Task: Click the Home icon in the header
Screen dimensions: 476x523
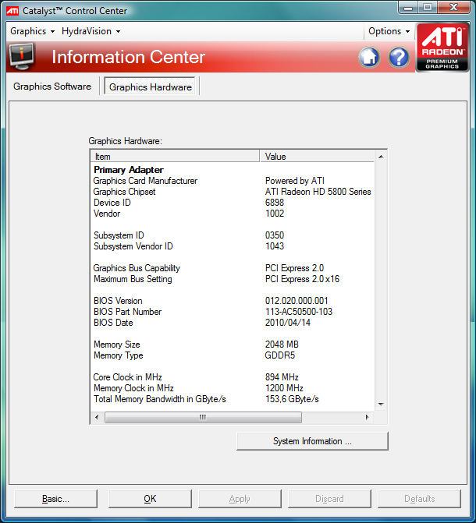Action: (369, 57)
